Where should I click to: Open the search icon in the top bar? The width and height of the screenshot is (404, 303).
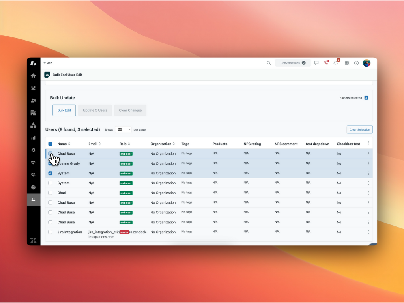[x=269, y=63]
